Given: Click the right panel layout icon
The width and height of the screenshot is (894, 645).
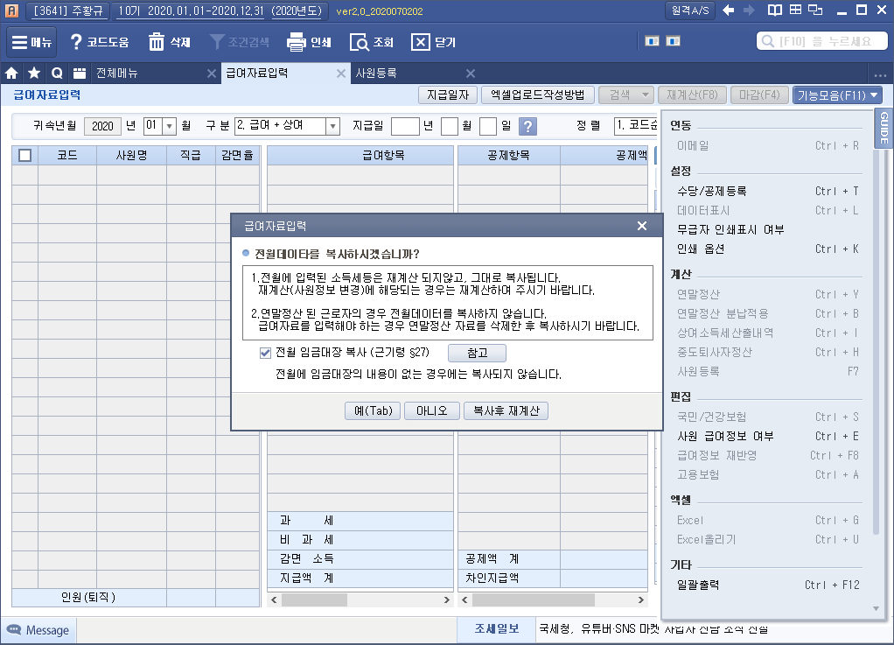Looking at the screenshot, I should 674,41.
